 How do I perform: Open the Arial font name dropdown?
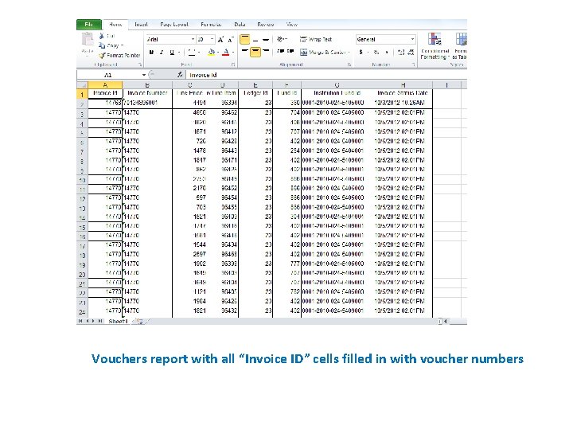click(x=193, y=39)
